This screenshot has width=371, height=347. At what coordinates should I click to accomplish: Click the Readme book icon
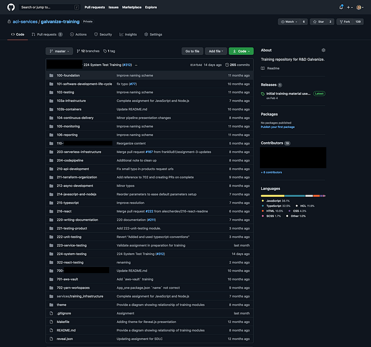263,68
